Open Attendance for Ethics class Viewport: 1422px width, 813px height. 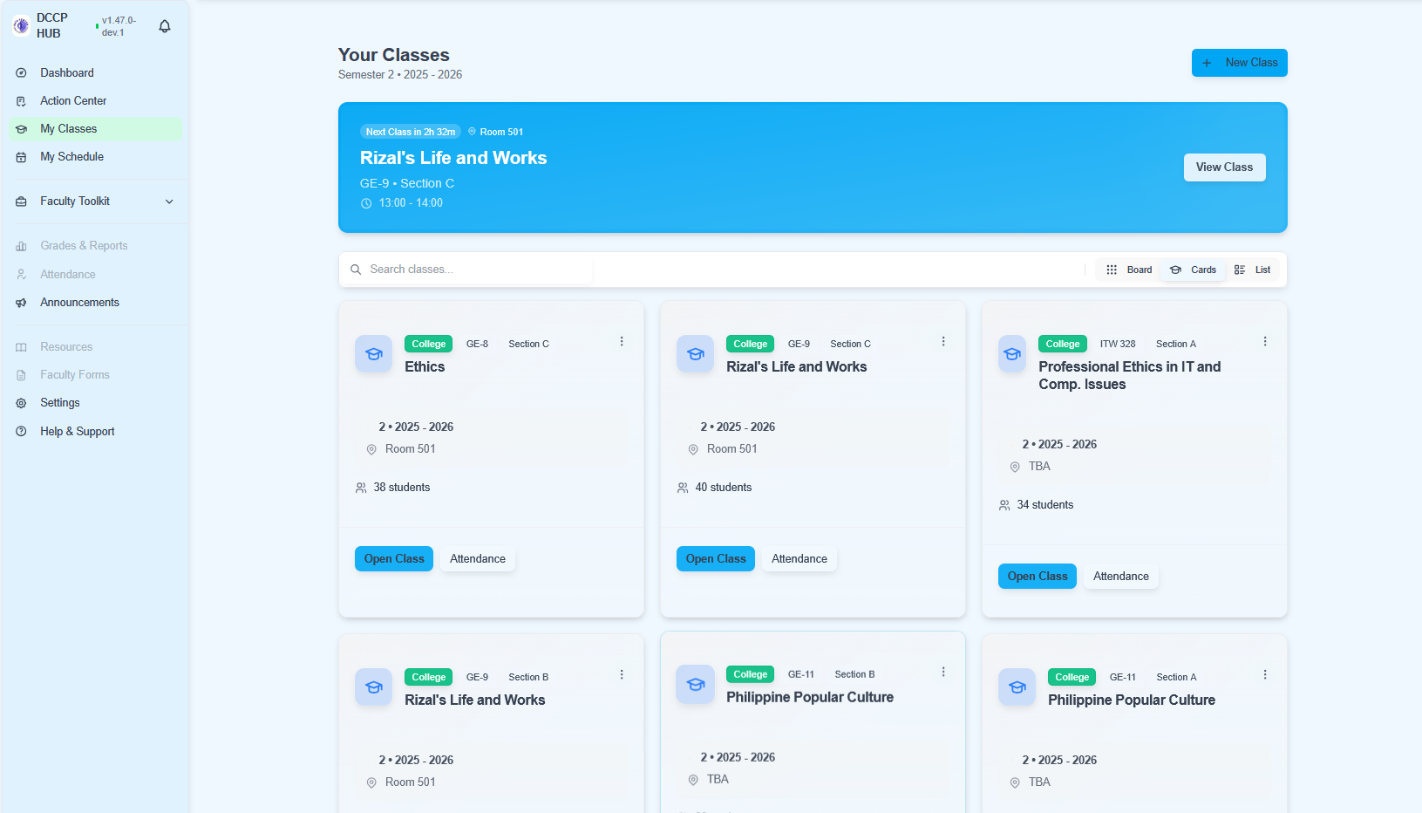pyautogui.click(x=478, y=559)
